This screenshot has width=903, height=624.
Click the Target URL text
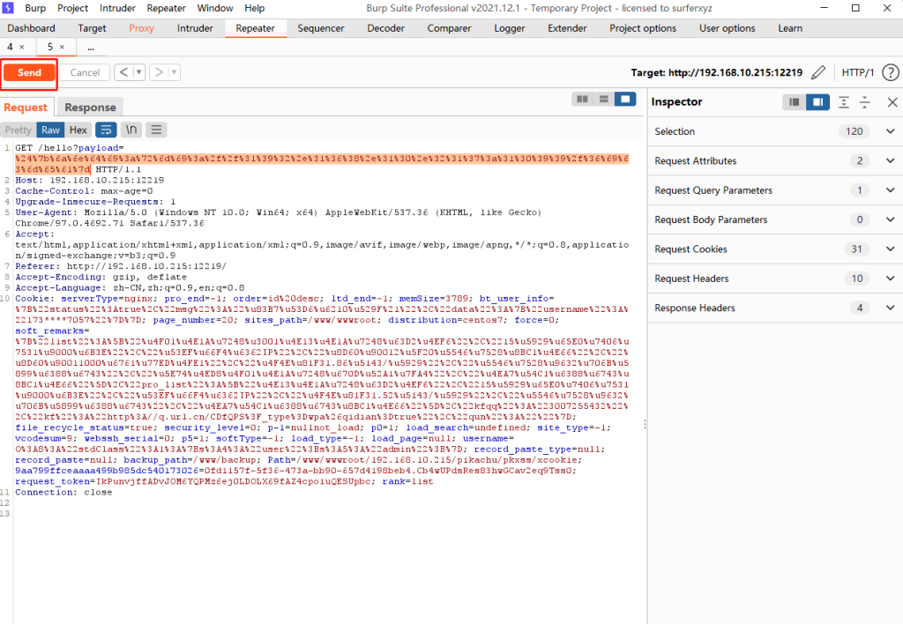[716, 72]
